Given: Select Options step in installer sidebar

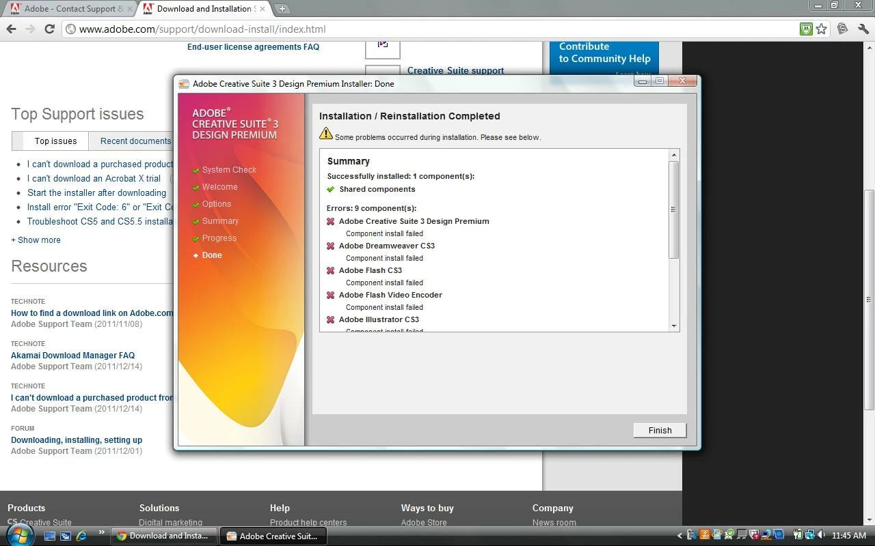Looking at the screenshot, I should (217, 204).
